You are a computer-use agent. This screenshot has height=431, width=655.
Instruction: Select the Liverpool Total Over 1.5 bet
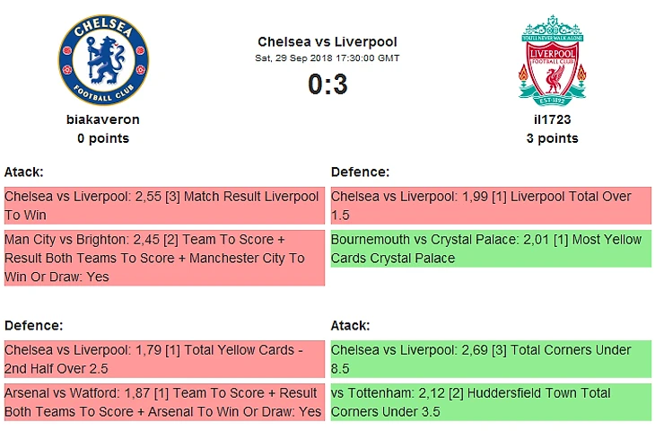(x=491, y=206)
